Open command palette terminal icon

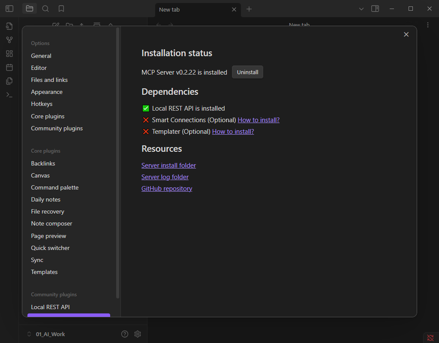9,95
